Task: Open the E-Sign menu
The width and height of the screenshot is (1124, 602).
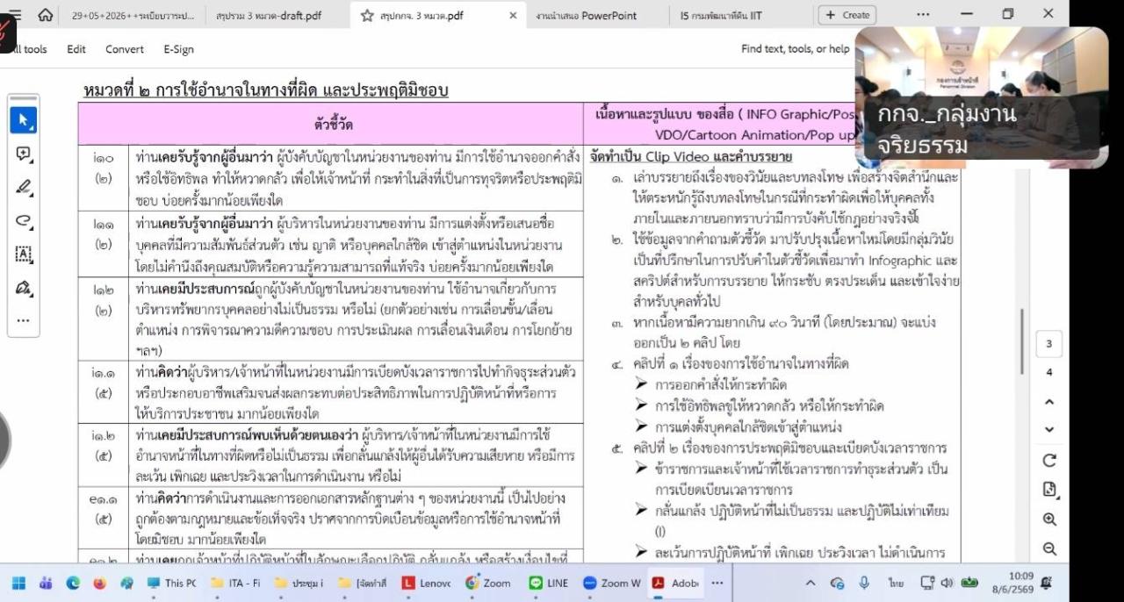Action: [x=179, y=49]
